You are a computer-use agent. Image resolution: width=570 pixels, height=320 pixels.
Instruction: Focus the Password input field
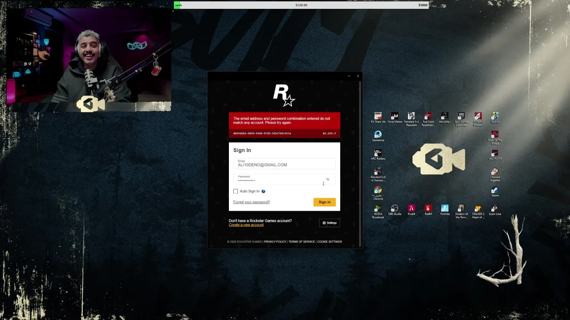(285, 179)
